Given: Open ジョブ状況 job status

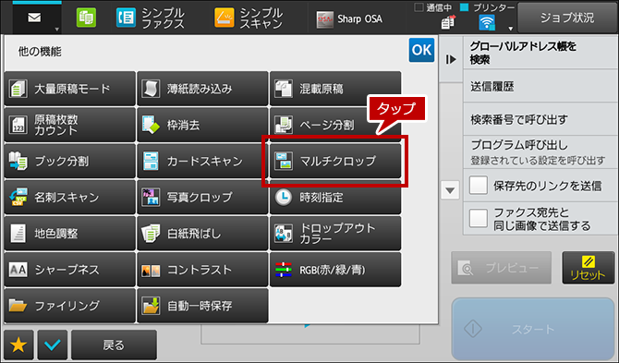Looking at the screenshot, I should (x=567, y=18).
